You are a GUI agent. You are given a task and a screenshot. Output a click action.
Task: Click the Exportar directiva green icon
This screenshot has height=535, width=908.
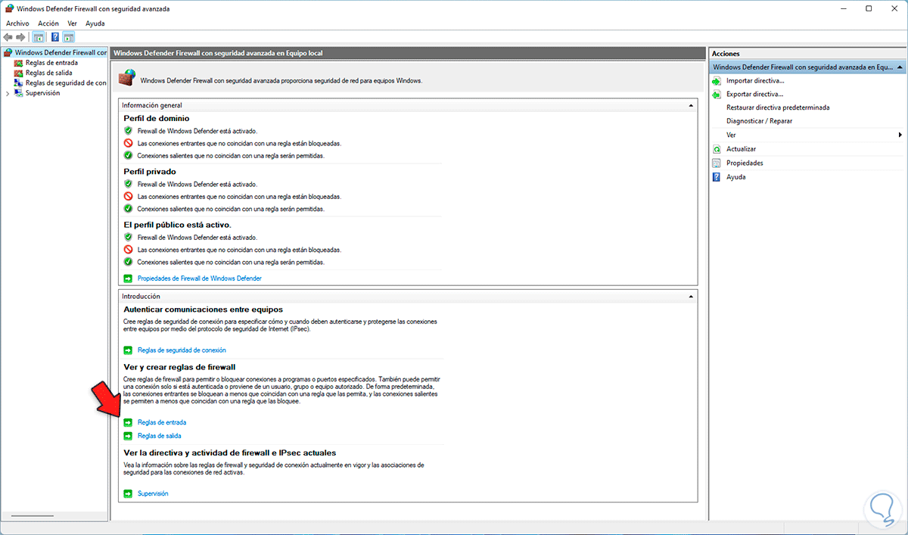(717, 94)
